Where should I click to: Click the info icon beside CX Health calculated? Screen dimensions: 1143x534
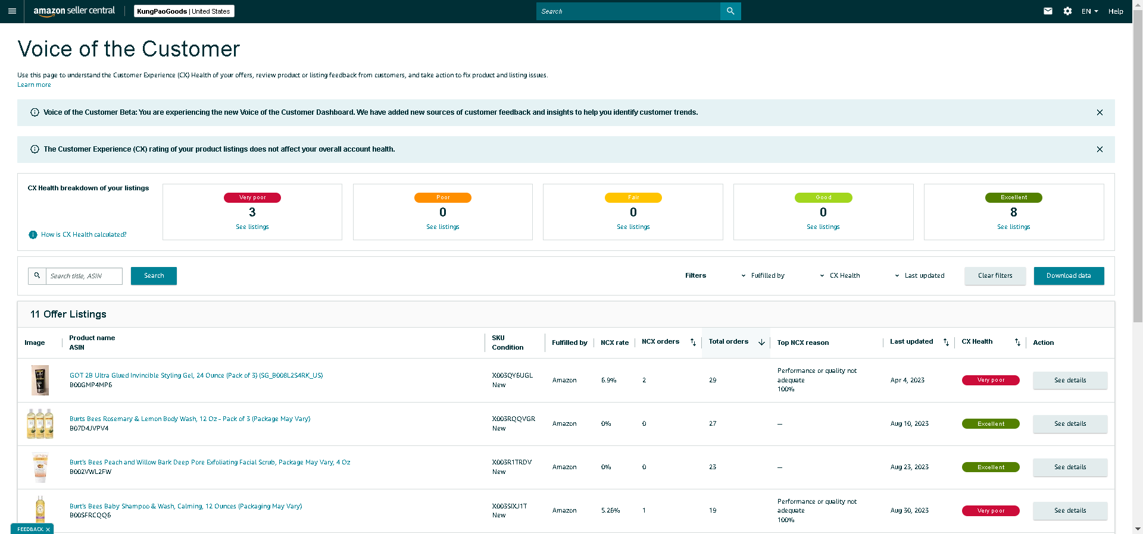pos(33,235)
